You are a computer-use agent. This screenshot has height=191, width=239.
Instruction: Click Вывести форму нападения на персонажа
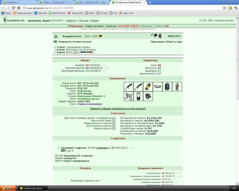coord(118,109)
